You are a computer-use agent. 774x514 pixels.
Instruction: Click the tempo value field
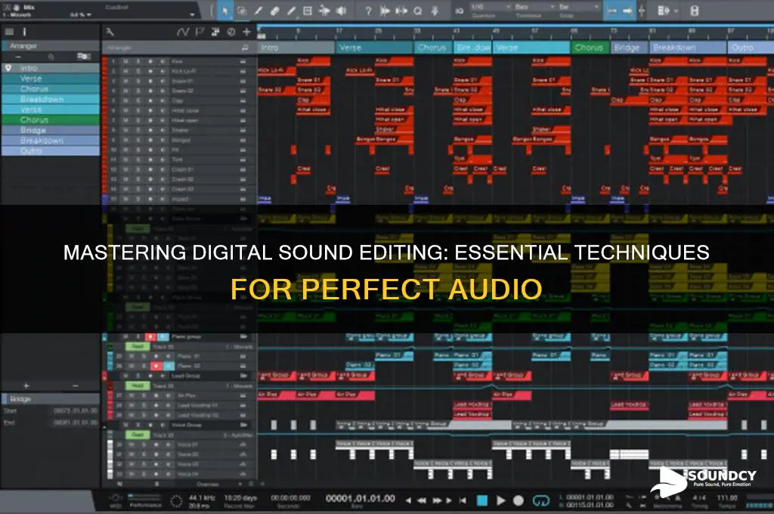(727, 497)
